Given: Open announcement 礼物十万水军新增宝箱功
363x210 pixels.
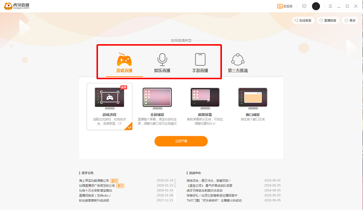Looking at the screenshot, I should [x=95, y=190].
